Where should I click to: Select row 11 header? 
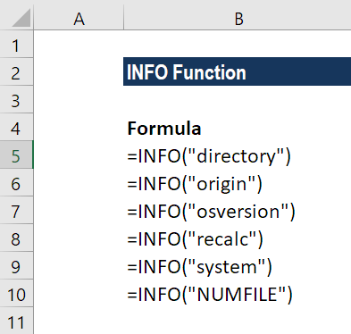(17, 321)
